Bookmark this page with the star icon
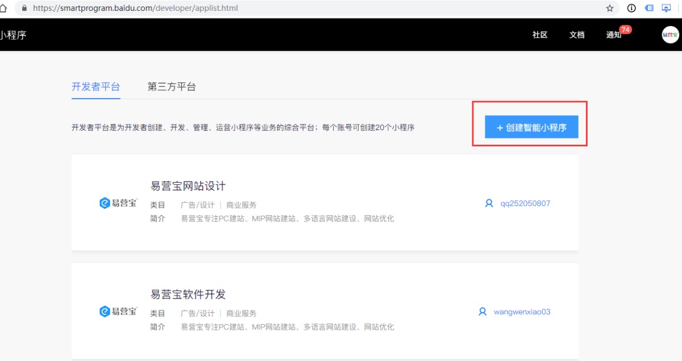Image resolution: width=682 pixels, height=361 pixels. click(x=610, y=9)
